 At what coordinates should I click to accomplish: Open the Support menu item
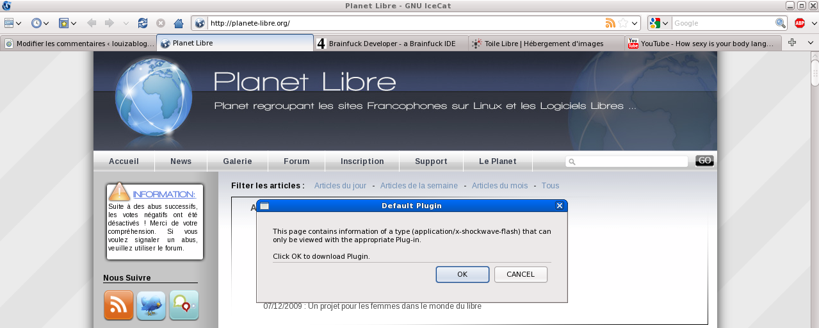pos(431,161)
